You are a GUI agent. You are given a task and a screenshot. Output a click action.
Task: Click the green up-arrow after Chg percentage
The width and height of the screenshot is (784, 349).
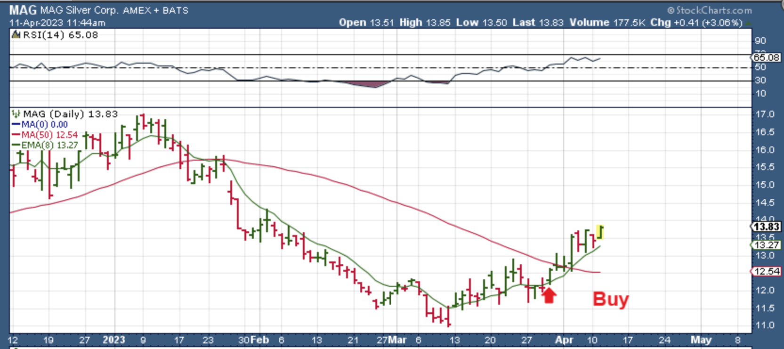(x=748, y=23)
